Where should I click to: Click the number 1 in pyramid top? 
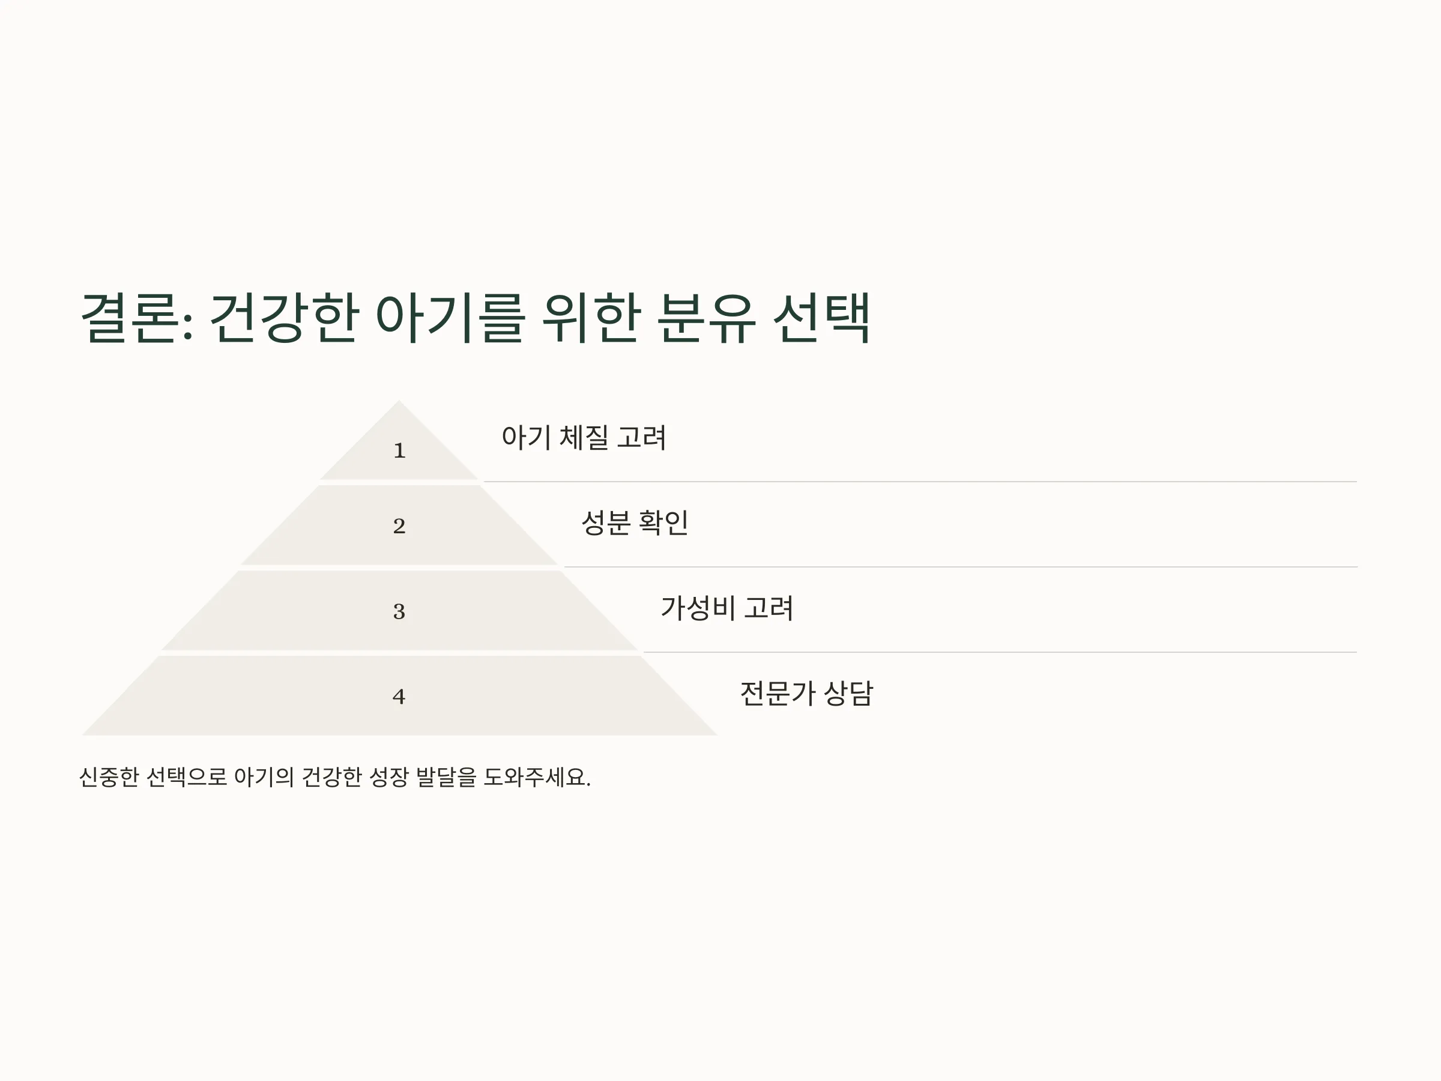pos(399,450)
